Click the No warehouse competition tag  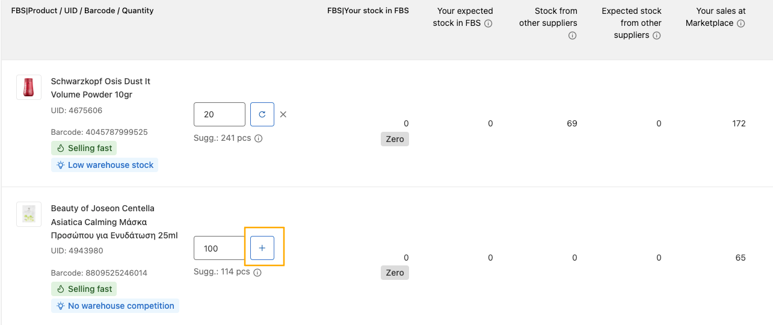[115, 306]
